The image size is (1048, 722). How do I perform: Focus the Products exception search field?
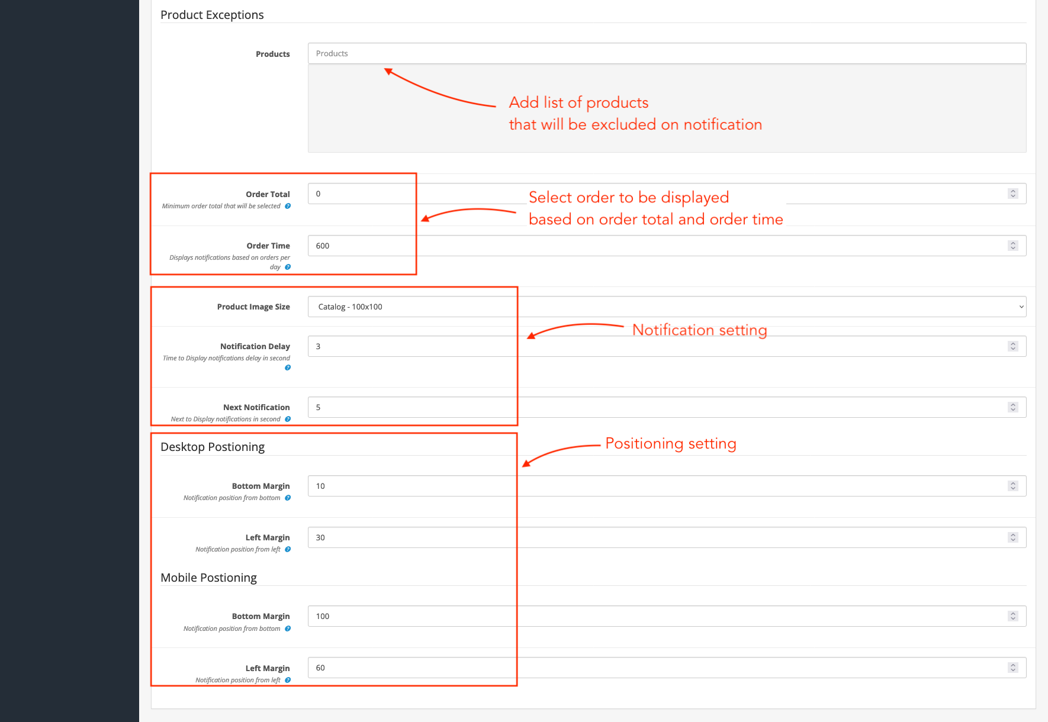[x=667, y=53]
